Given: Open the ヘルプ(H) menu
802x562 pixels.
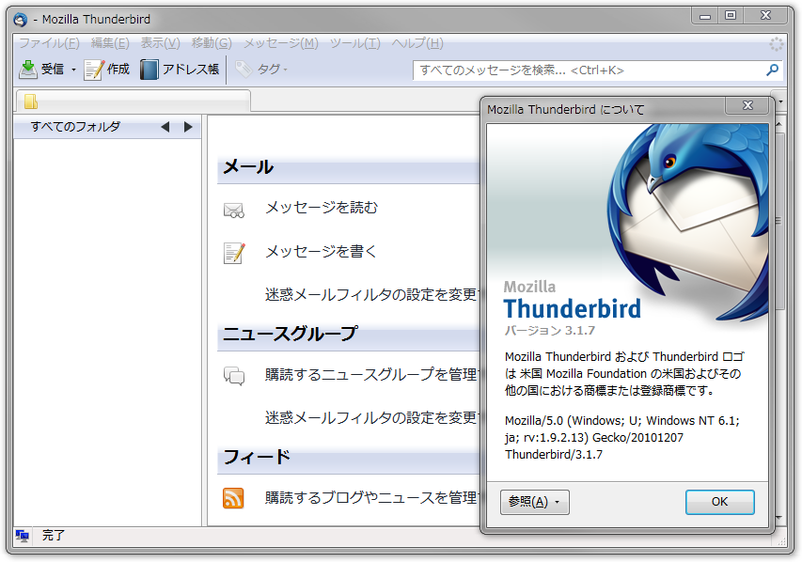Looking at the screenshot, I should (x=417, y=43).
